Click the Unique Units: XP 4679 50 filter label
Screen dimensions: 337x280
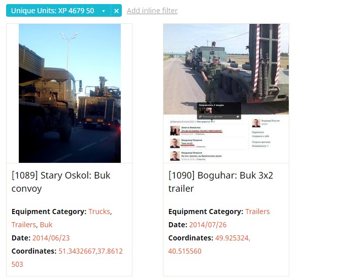(x=53, y=11)
